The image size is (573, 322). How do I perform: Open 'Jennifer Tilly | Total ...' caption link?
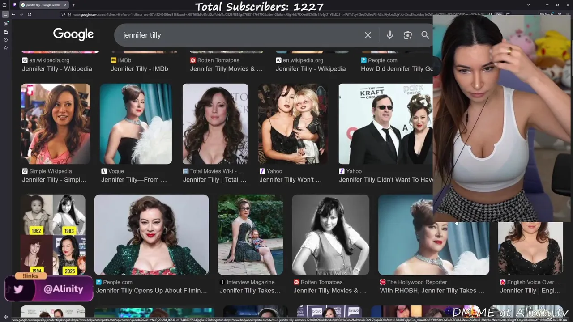tap(214, 180)
